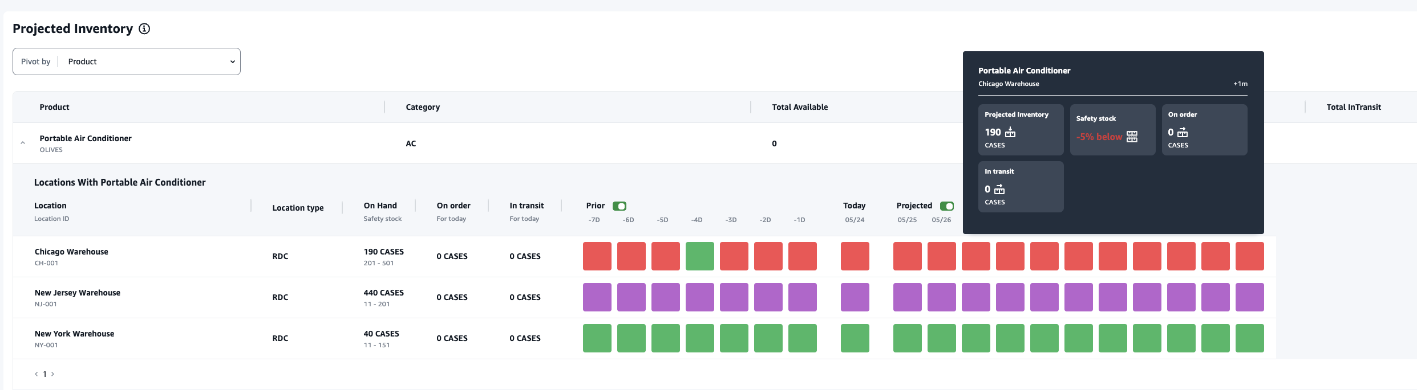The height and width of the screenshot is (390, 1417).
Task: Select Chicago Warehouse Today red cell
Action: point(855,256)
